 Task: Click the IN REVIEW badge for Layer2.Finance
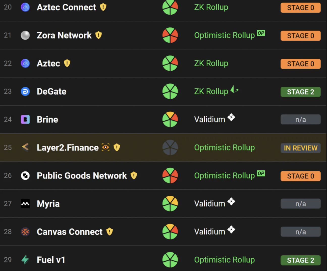301,148
